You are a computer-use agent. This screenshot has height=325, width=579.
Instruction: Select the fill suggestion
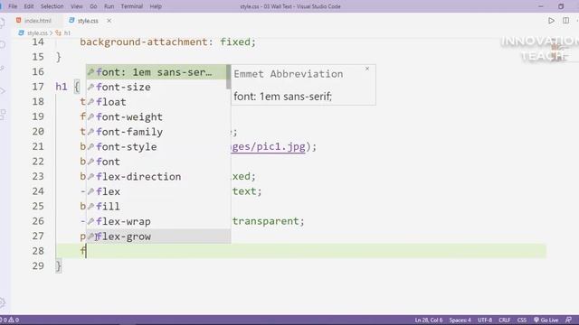tap(158, 207)
